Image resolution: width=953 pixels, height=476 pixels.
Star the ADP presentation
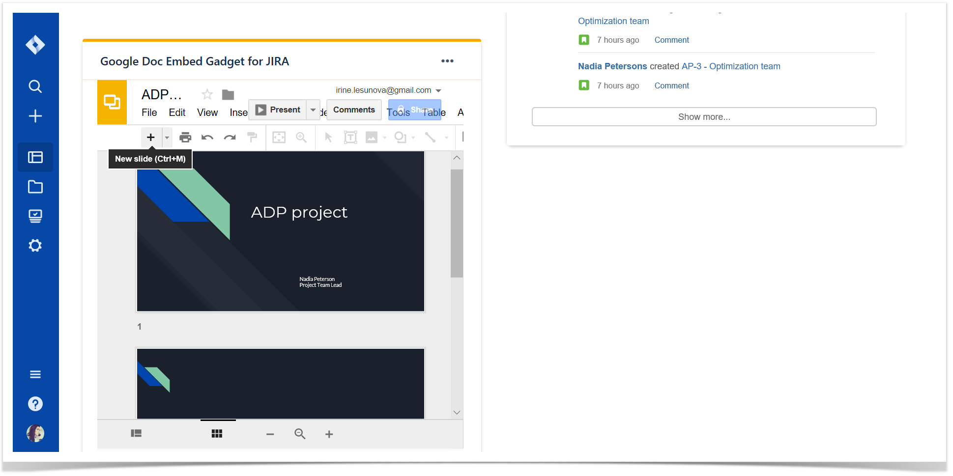coord(207,94)
